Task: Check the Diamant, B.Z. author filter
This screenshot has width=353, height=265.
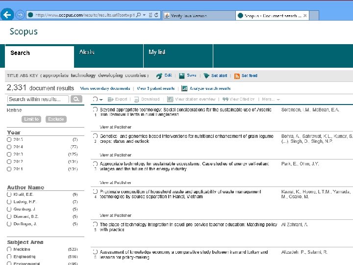Action: coord(9,216)
